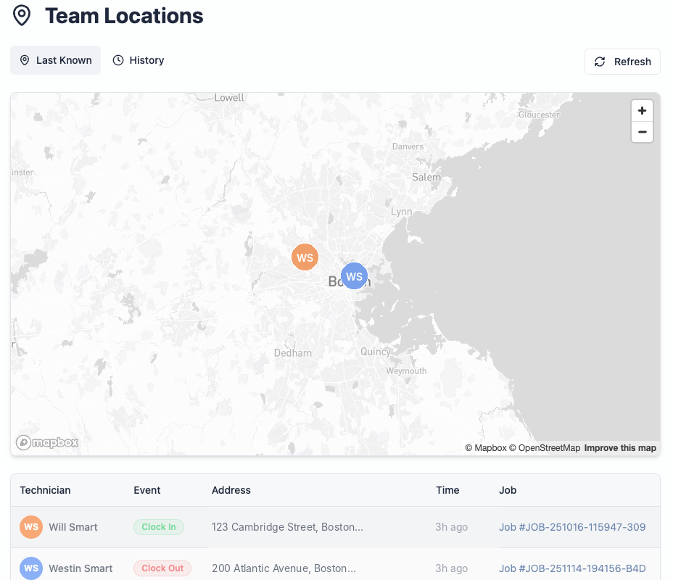Click the map pin icon beside Team Locations

coord(22,14)
